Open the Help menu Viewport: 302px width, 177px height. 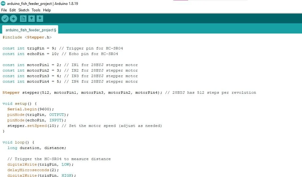tap(47, 10)
